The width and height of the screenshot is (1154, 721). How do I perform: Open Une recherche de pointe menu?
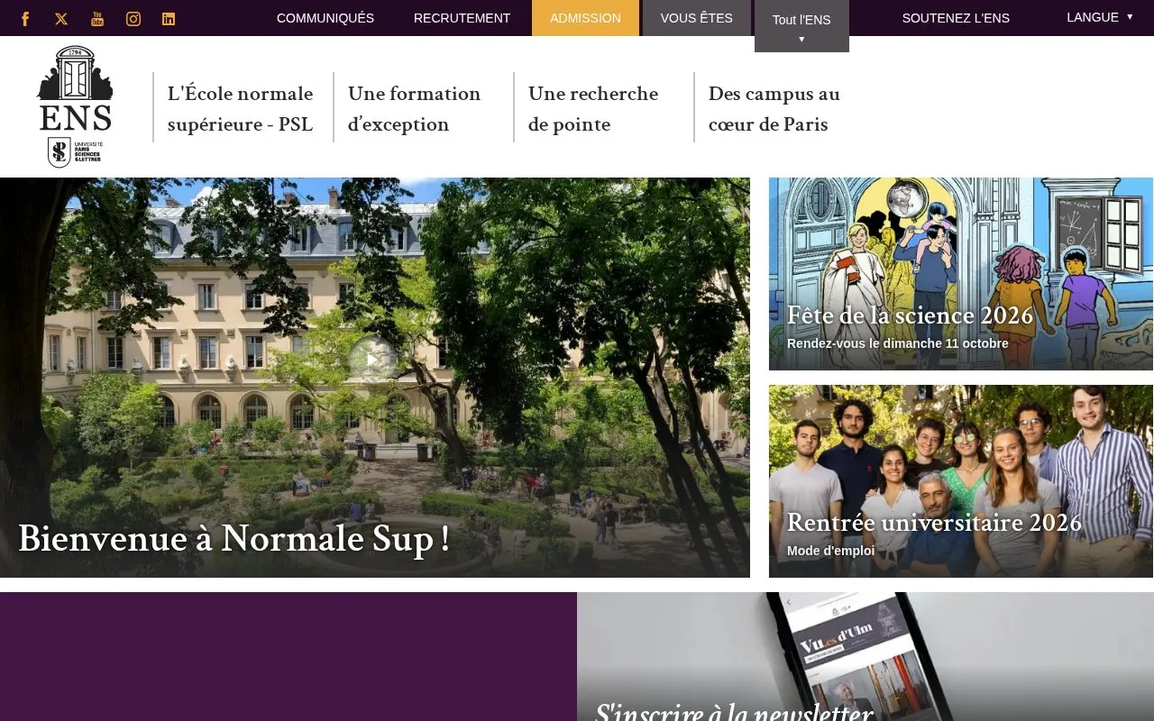click(x=593, y=108)
